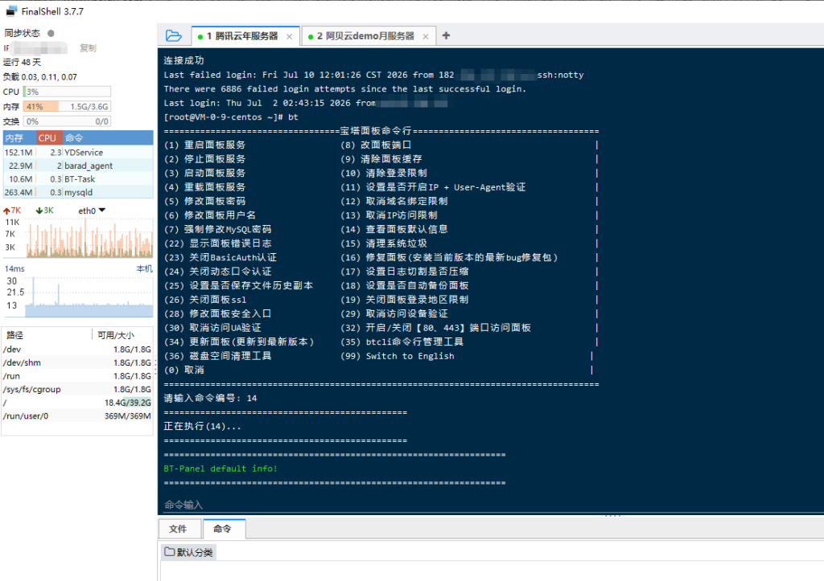Select the /dev disk row
The width and height of the screenshot is (824, 581).
[x=77, y=349]
